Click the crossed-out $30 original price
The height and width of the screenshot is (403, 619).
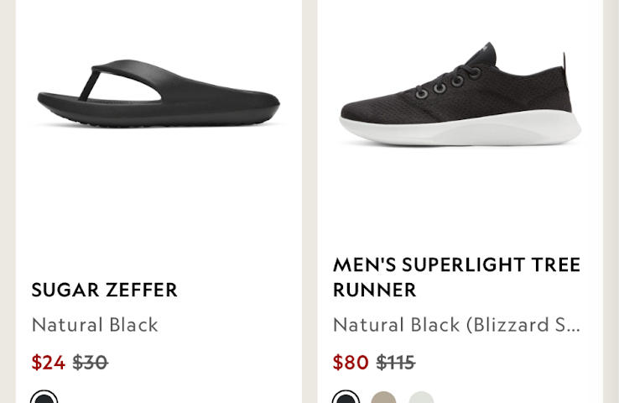(90, 362)
